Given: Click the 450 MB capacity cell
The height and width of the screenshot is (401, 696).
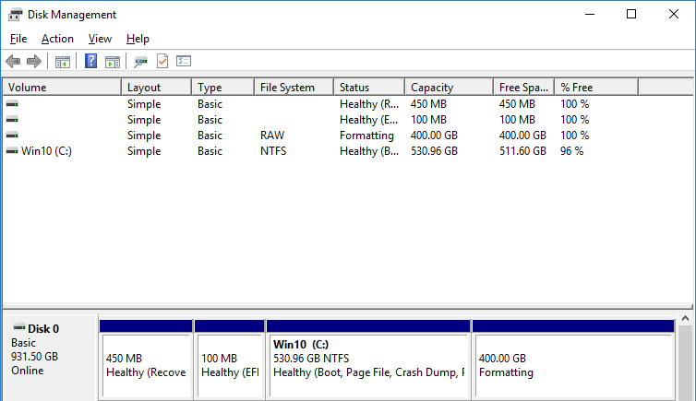Looking at the screenshot, I should (x=428, y=104).
